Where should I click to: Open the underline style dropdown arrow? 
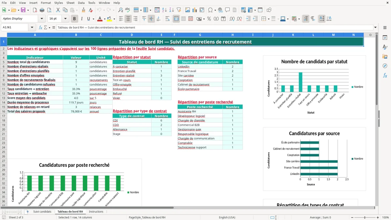(x=93, y=19)
